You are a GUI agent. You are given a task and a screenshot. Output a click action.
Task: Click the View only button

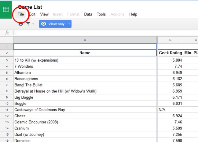pos(53,24)
